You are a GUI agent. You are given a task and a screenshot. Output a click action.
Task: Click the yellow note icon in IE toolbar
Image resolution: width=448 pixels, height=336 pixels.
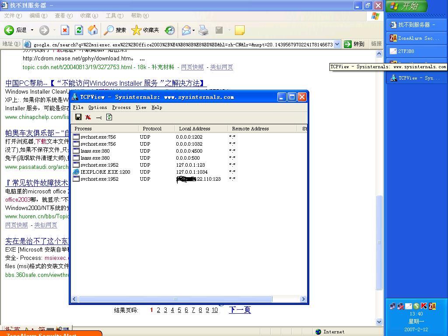click(239, 30)
